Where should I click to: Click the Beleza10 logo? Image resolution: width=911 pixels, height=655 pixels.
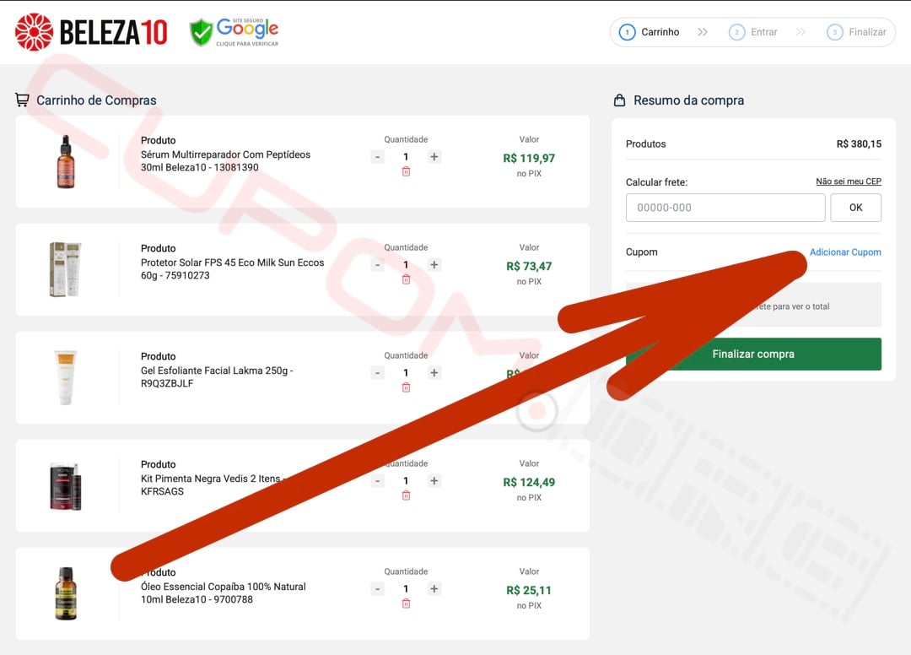click(91, 32)
